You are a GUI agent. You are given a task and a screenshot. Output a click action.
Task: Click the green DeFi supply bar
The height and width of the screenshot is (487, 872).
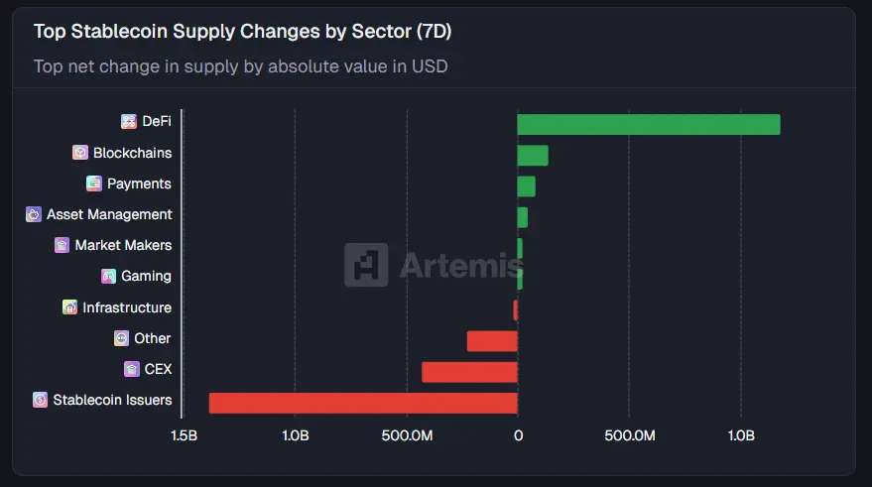pos(648,124)
